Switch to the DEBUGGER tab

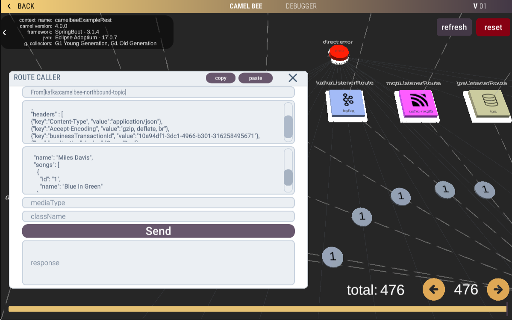[301, 6]
